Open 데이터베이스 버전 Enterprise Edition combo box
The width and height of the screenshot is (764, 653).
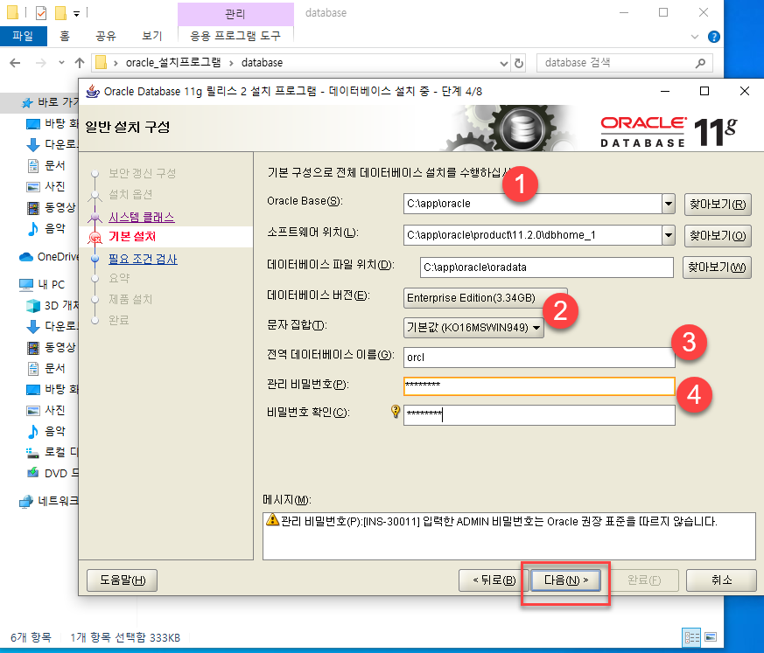485,298
